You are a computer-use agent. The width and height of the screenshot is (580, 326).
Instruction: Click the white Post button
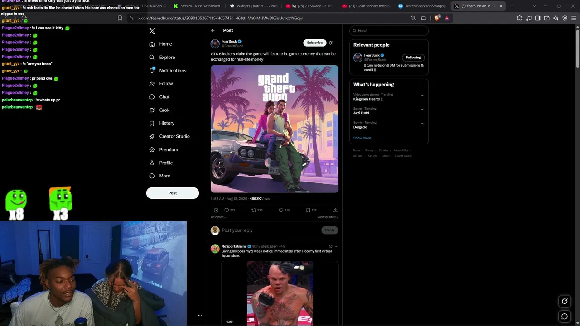(173, 193)
